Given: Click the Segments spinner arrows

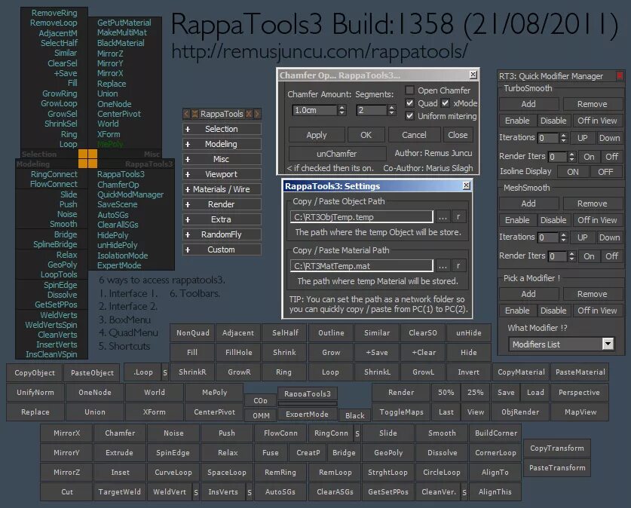Looking at the screenshot, I should [x=391, y=110].
